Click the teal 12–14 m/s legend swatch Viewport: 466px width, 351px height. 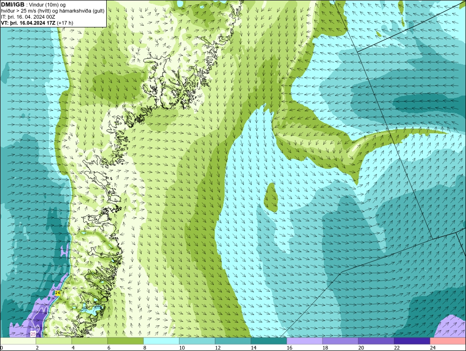tap(233, 341)
